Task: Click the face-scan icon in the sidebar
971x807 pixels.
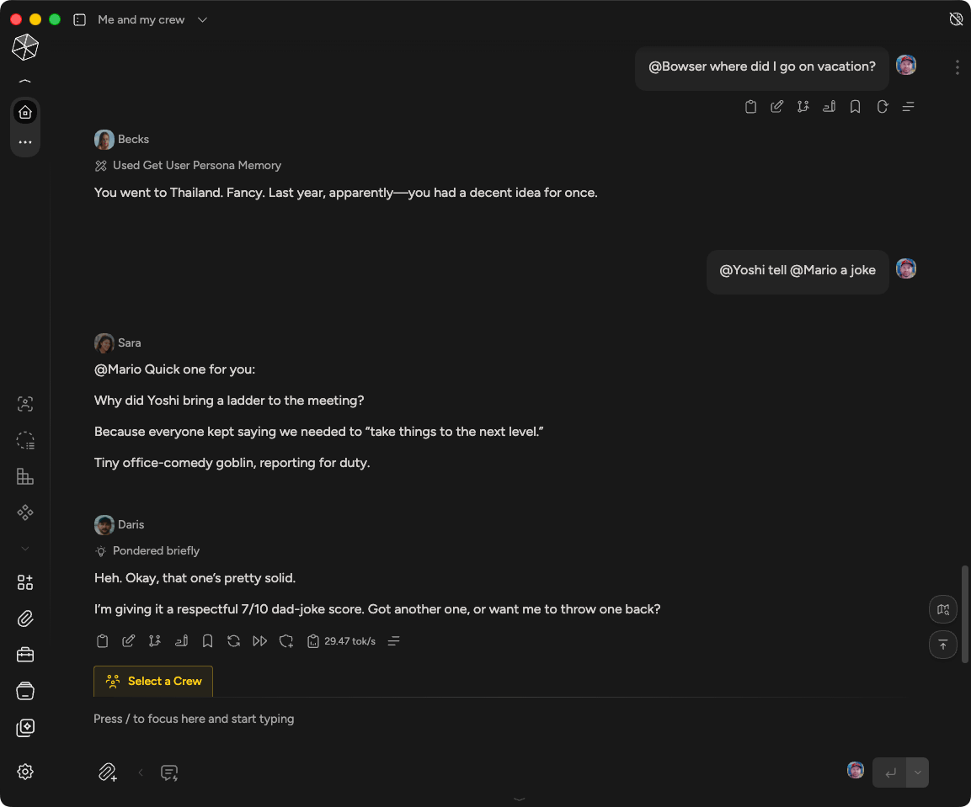Action: pos(25,404)
